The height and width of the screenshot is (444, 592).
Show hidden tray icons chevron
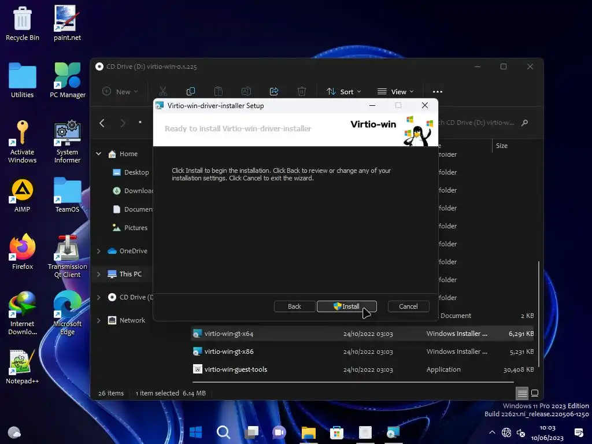pos(492,432)
